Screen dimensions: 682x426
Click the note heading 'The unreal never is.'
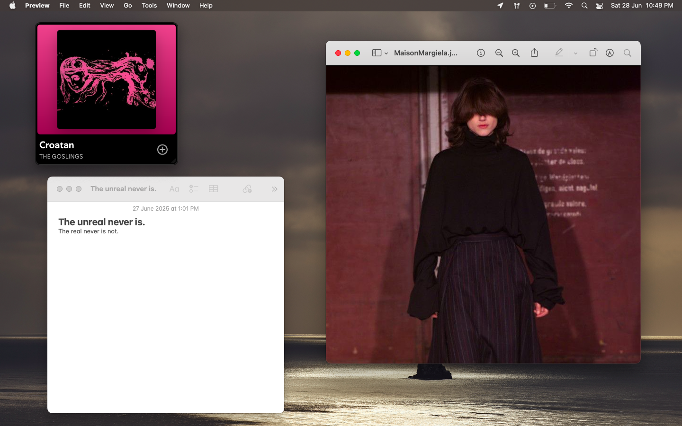pyautogui.click(x=102, y=222)
